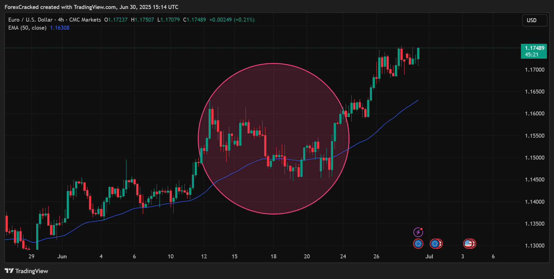The width and height of the screenshot is (554, 279).
Task: Click the 10 date label on time axis
Action: tap(171, 256)
